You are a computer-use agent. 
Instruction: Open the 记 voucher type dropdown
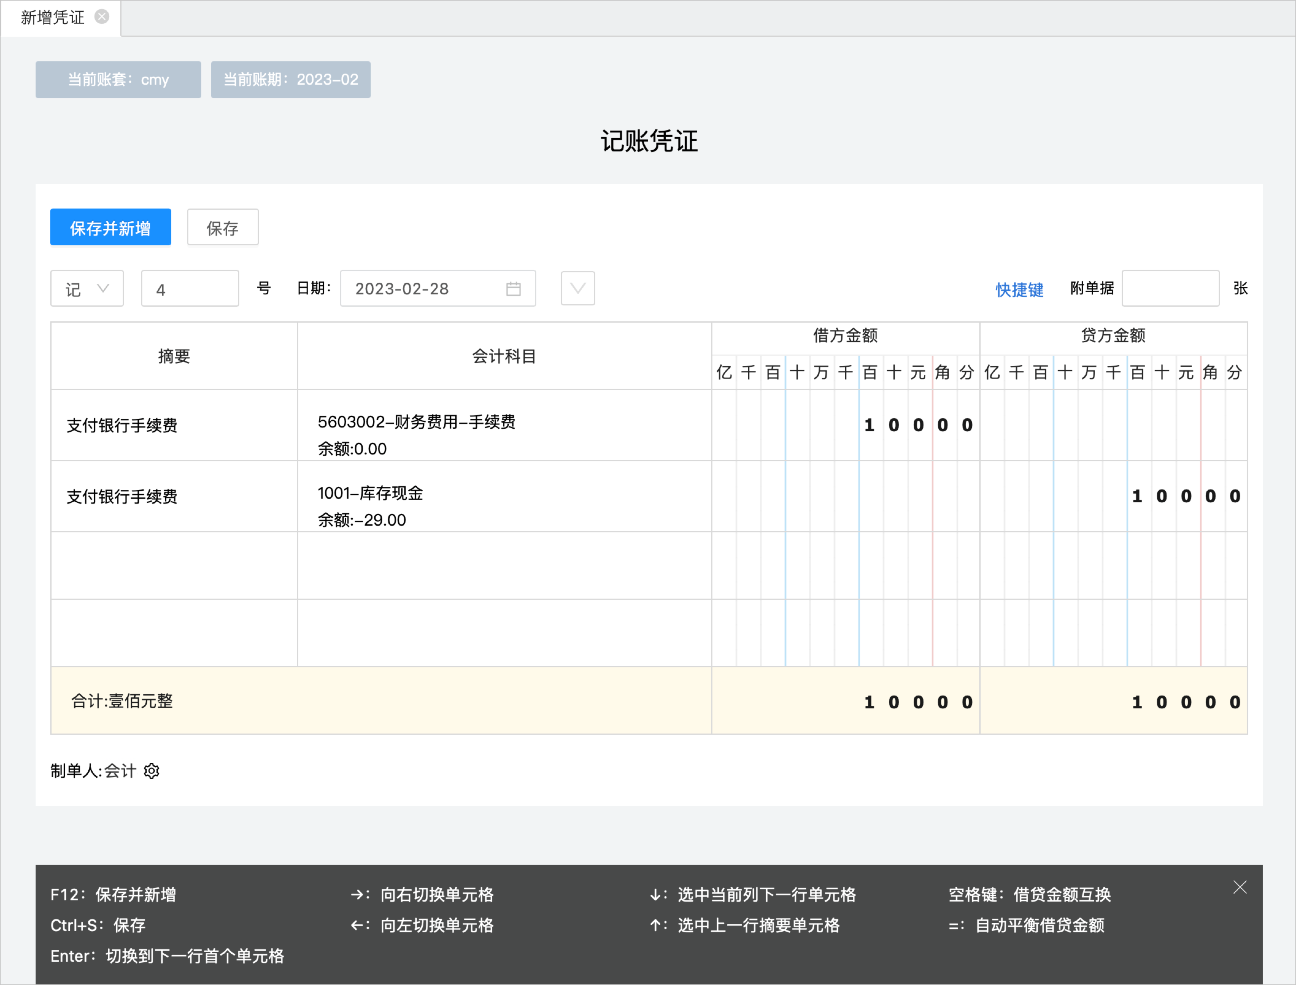click(x=87, y=289)
